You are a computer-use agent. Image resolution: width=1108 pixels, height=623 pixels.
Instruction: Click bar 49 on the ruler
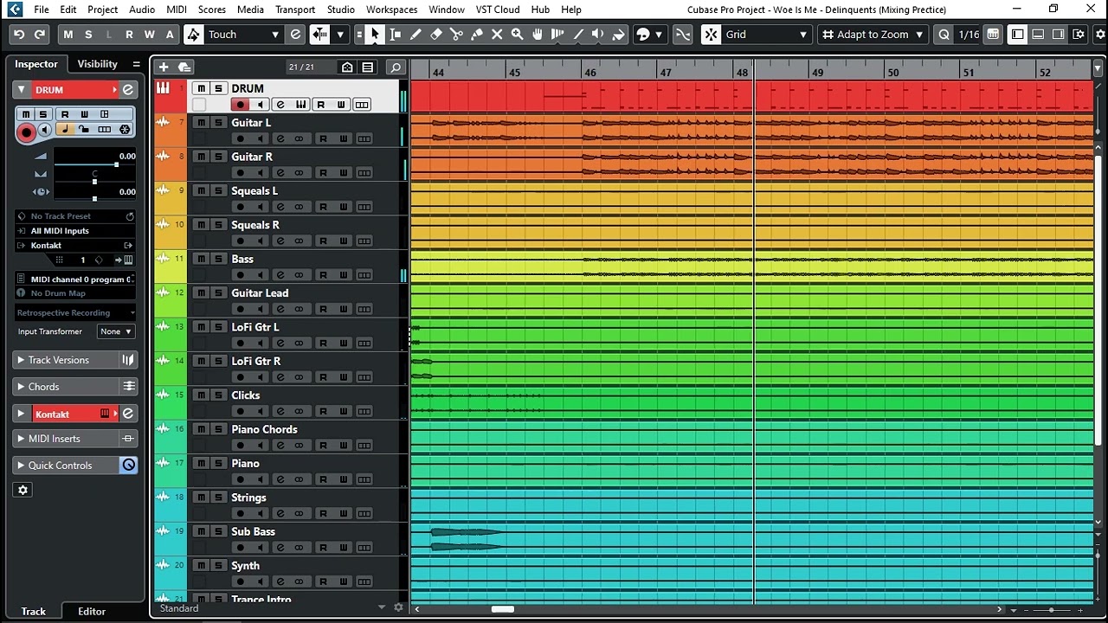pyautogui.click(x=817, y=73)
